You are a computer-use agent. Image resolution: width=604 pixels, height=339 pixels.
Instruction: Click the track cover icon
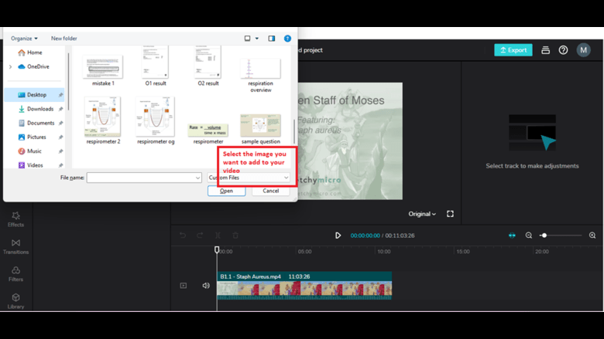tap(184, 285)
